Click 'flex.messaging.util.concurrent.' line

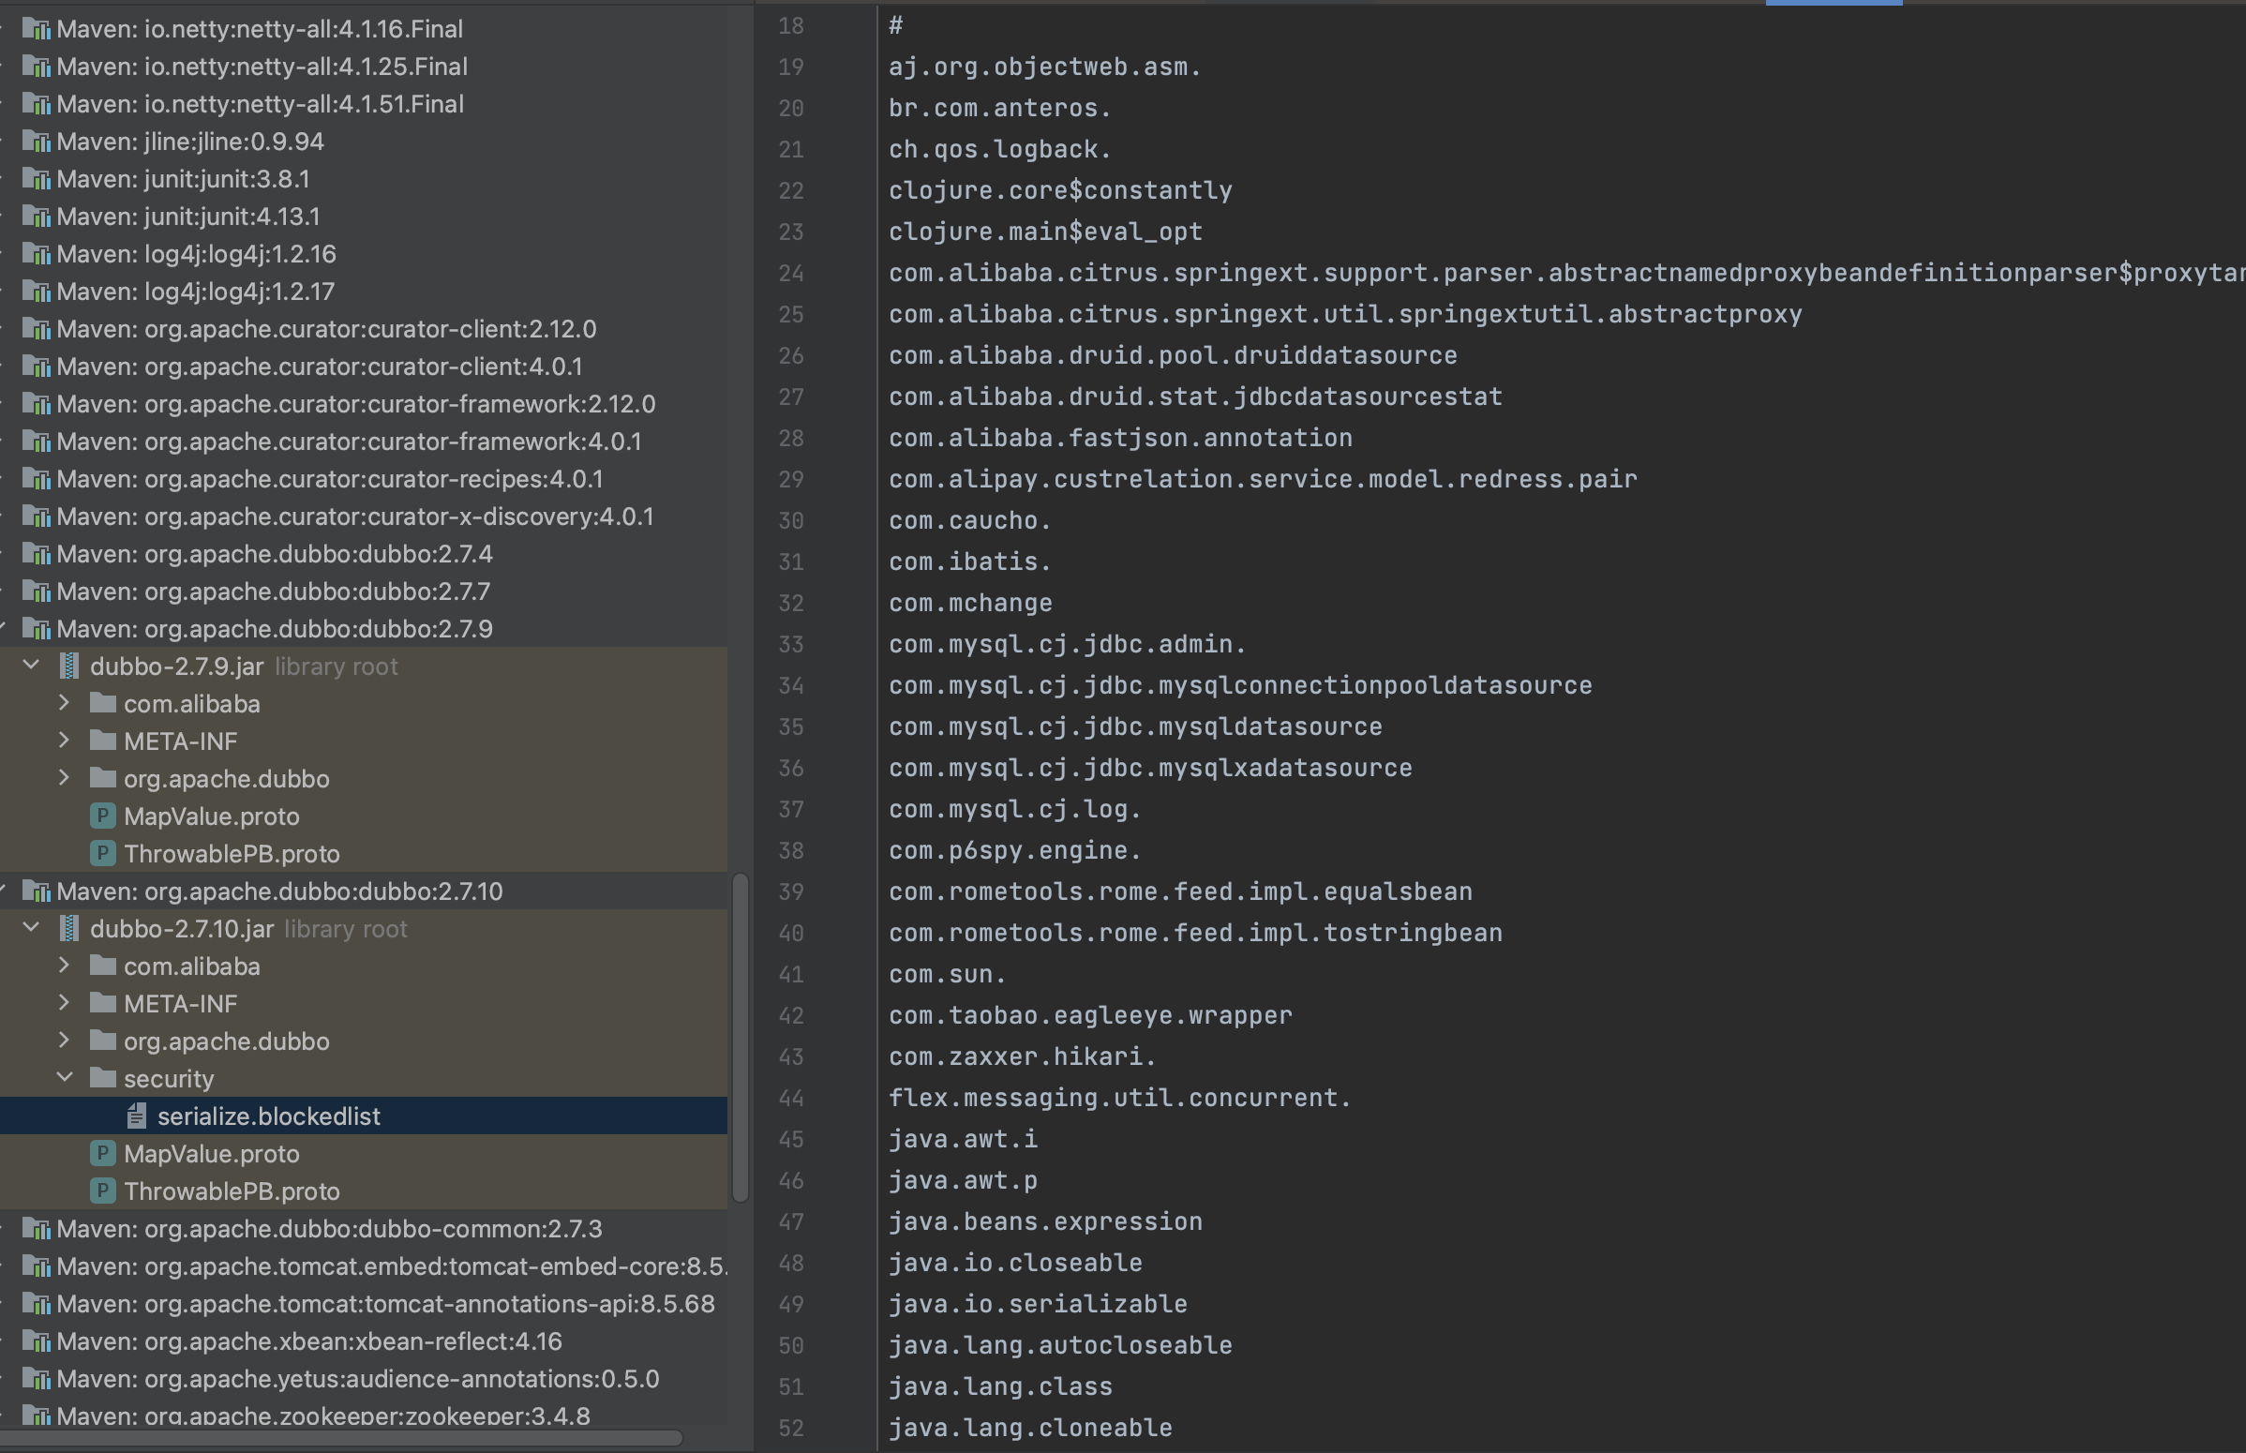coord(1120,1099)
